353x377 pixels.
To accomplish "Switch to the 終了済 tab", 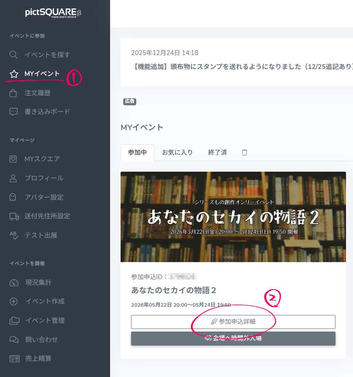I will (217, 152).
